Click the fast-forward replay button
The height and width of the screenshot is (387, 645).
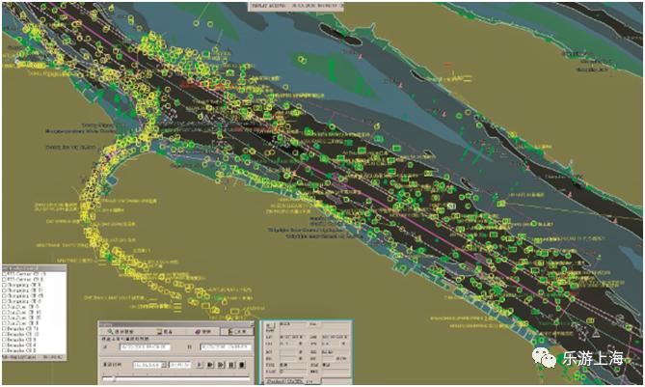tap(220, 364)
